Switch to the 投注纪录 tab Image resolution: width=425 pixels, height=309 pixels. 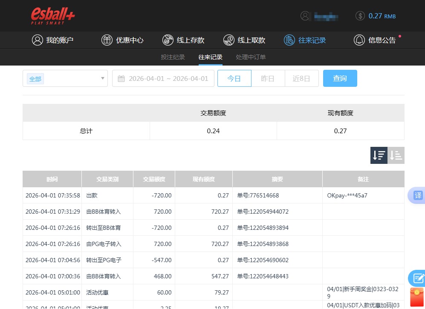[x=173, y=57]
